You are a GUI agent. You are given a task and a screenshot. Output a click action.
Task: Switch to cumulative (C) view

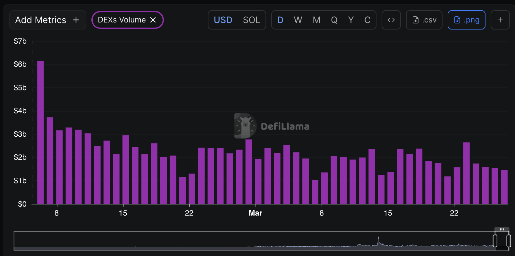pos(367,20)
